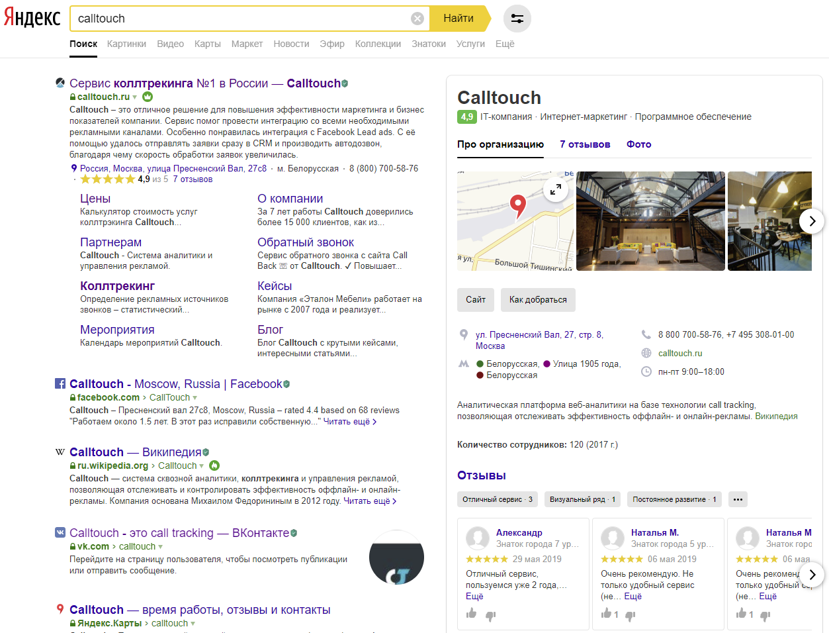Clear the search query with the X icon
The width and height of the screenshot is (829, 633).
(417, 19)
